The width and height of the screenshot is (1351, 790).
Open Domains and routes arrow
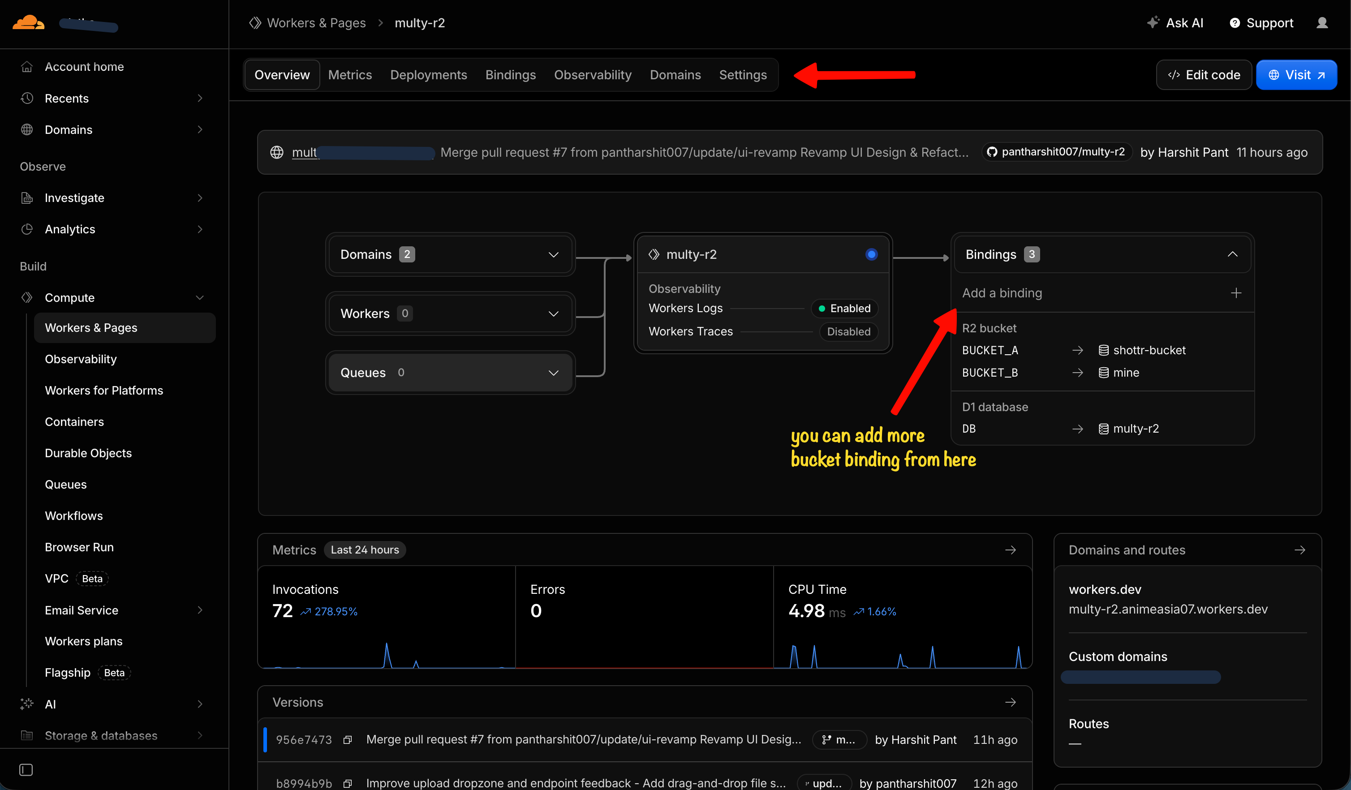(x=1299, y=550)
